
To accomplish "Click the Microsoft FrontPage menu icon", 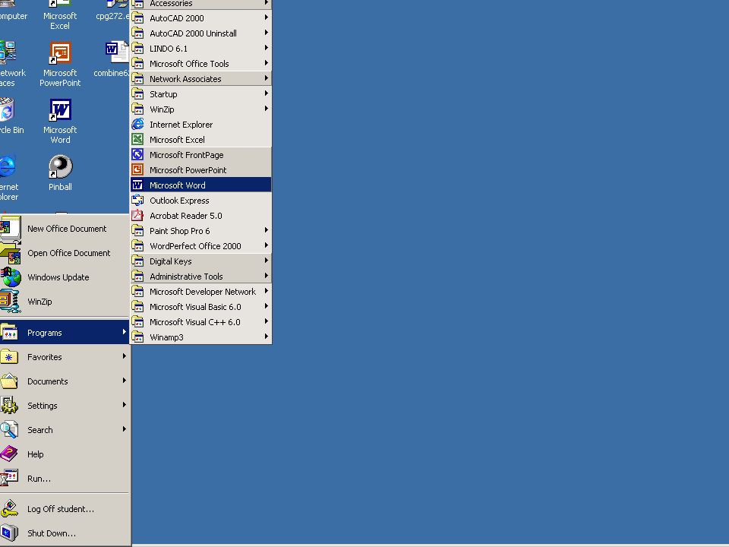I will tap(137, 155).
